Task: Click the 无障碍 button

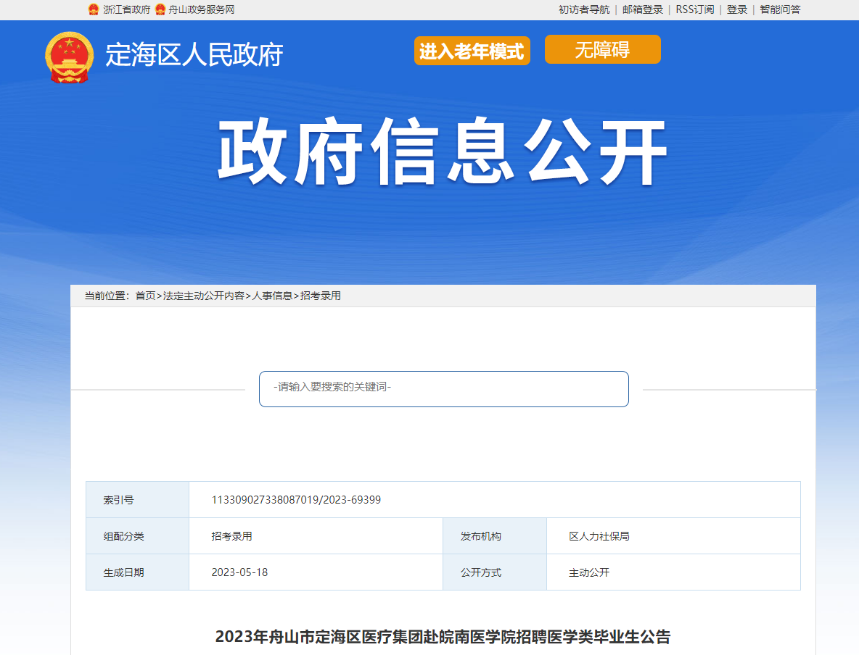Action: [x=603, y=49]
